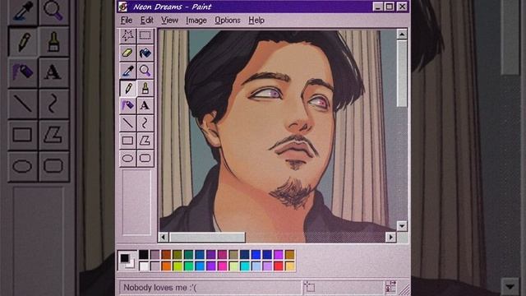Choose the text A in the enlarged background toolbox
526x296 pixels.
click(x=53, y=72)
